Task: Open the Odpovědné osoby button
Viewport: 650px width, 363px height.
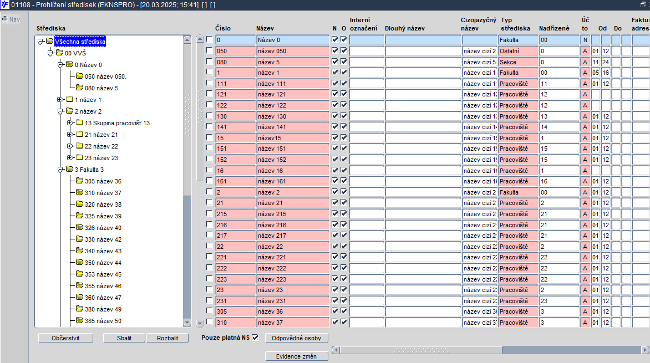Action: tap(296, 338)
